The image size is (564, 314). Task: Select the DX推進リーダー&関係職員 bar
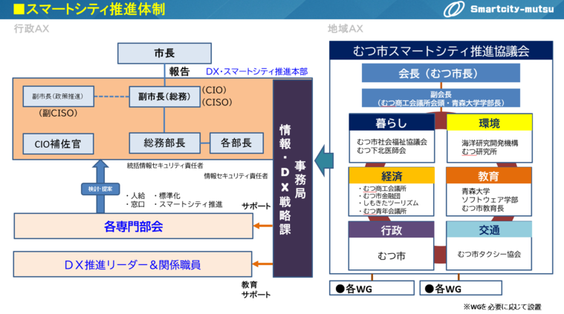[x=132, y=265]
